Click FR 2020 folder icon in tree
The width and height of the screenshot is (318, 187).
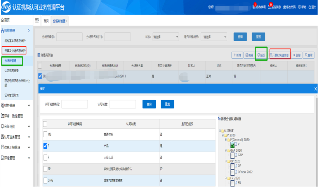click(x=229, y=178)
